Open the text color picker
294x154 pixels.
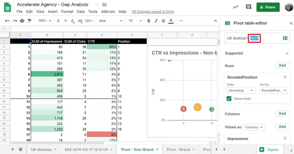[x=171, y=21]
